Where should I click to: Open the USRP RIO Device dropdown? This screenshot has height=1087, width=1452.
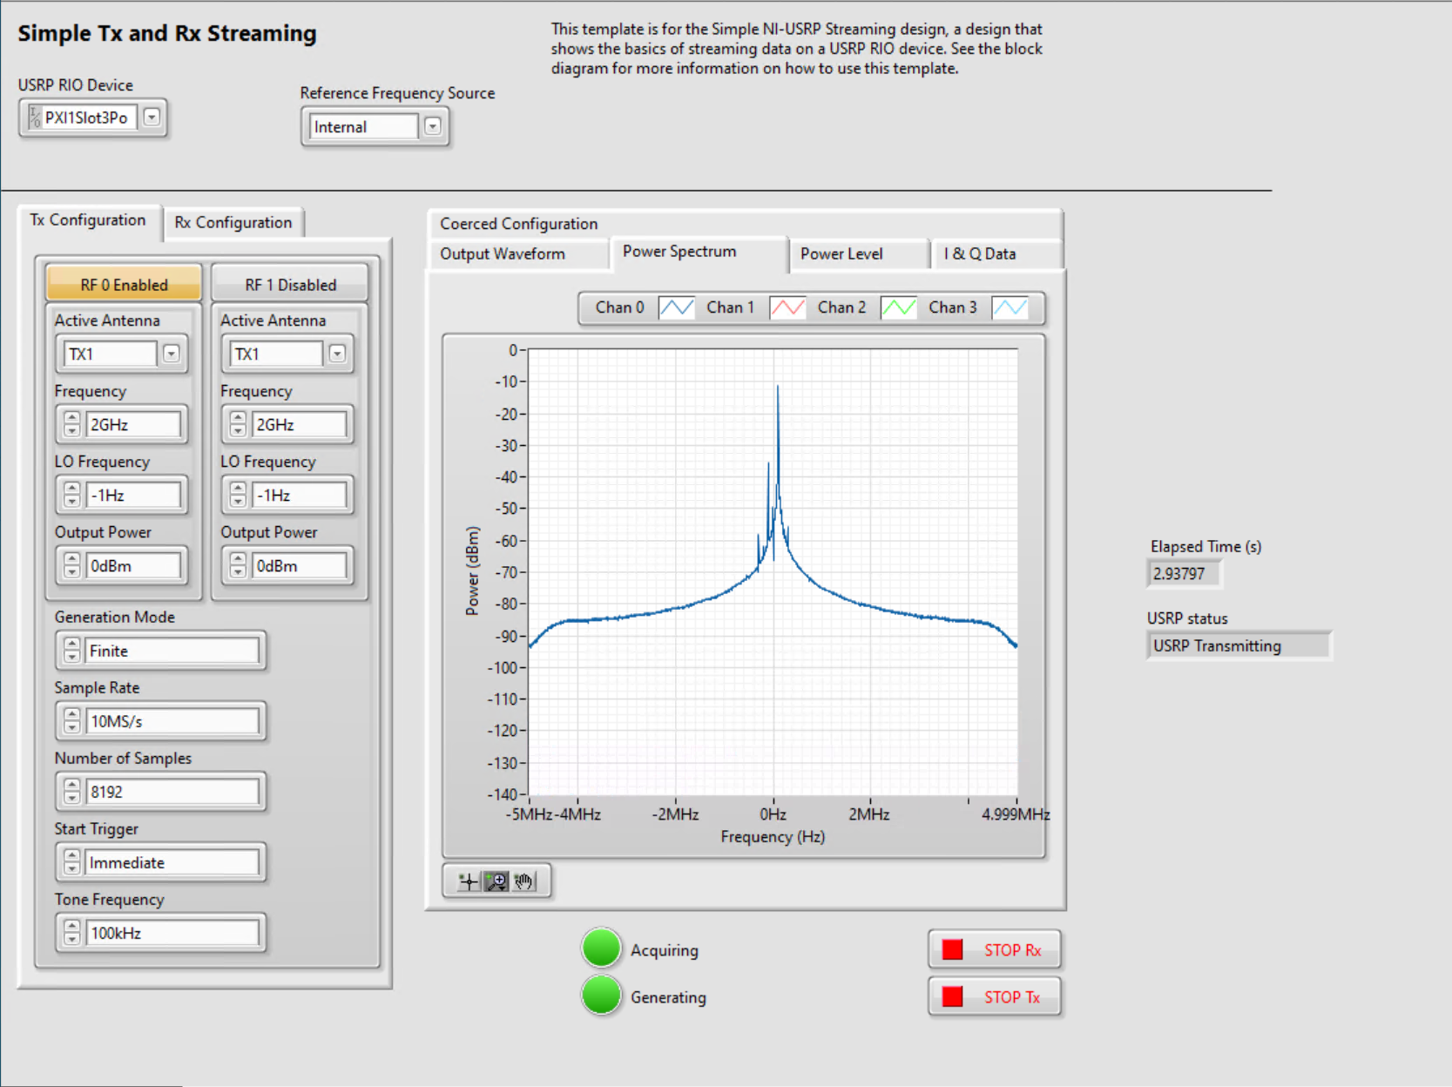[152, 118]
